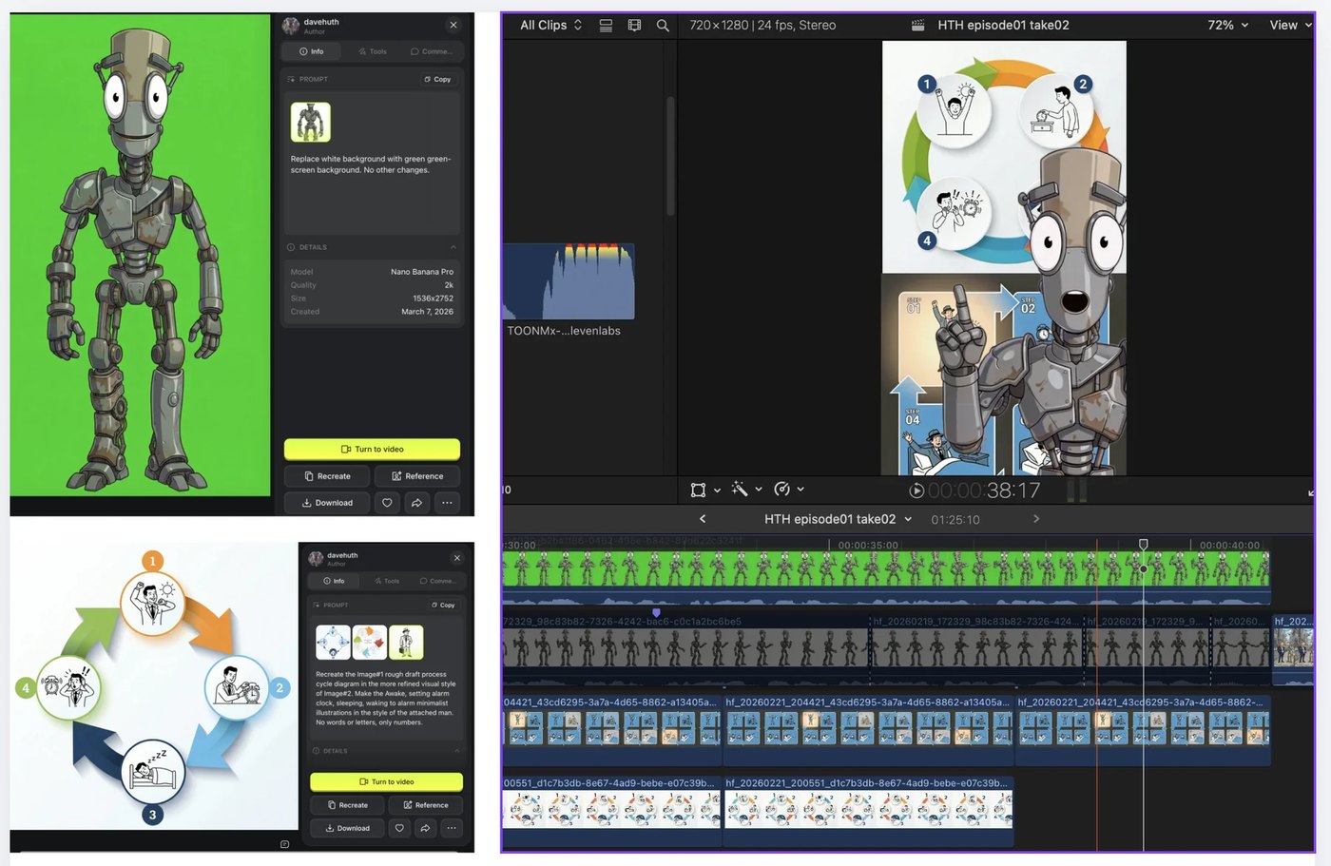Click Reference in cycle diagram panel
Screen dimensions: 1331x866
tap(426, 805)
